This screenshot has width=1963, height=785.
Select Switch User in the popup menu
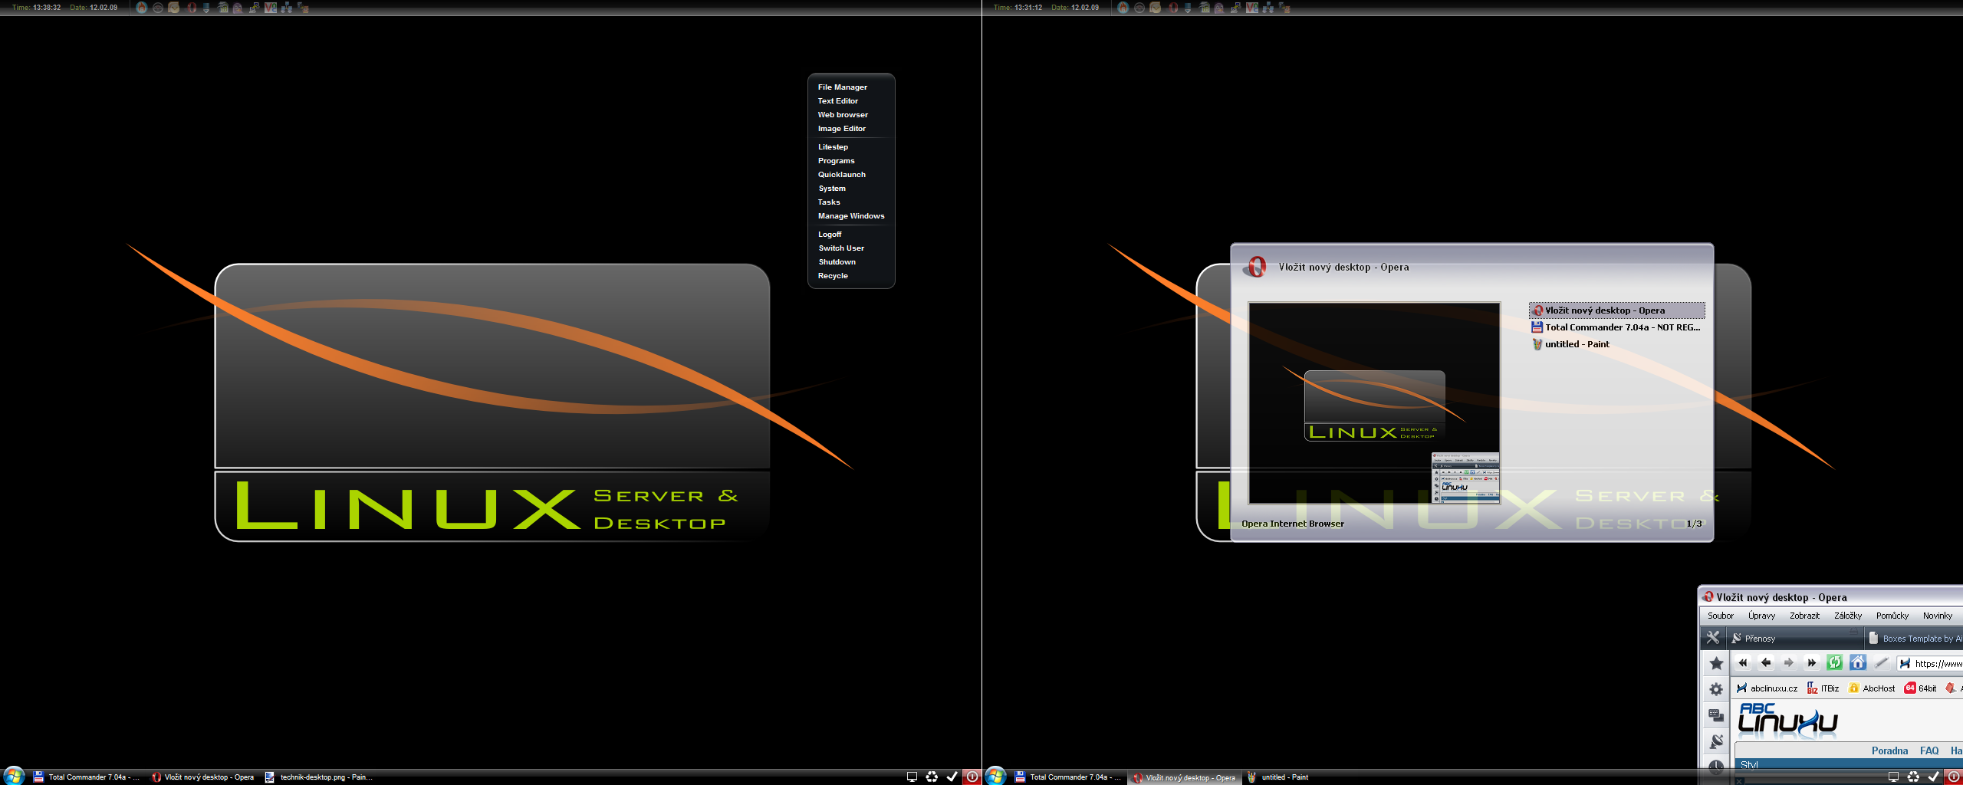tap(841, 248)
